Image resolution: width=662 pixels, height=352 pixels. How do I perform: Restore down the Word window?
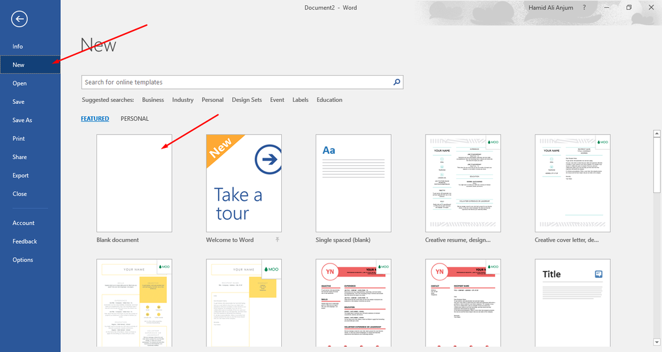pos(628,8)
